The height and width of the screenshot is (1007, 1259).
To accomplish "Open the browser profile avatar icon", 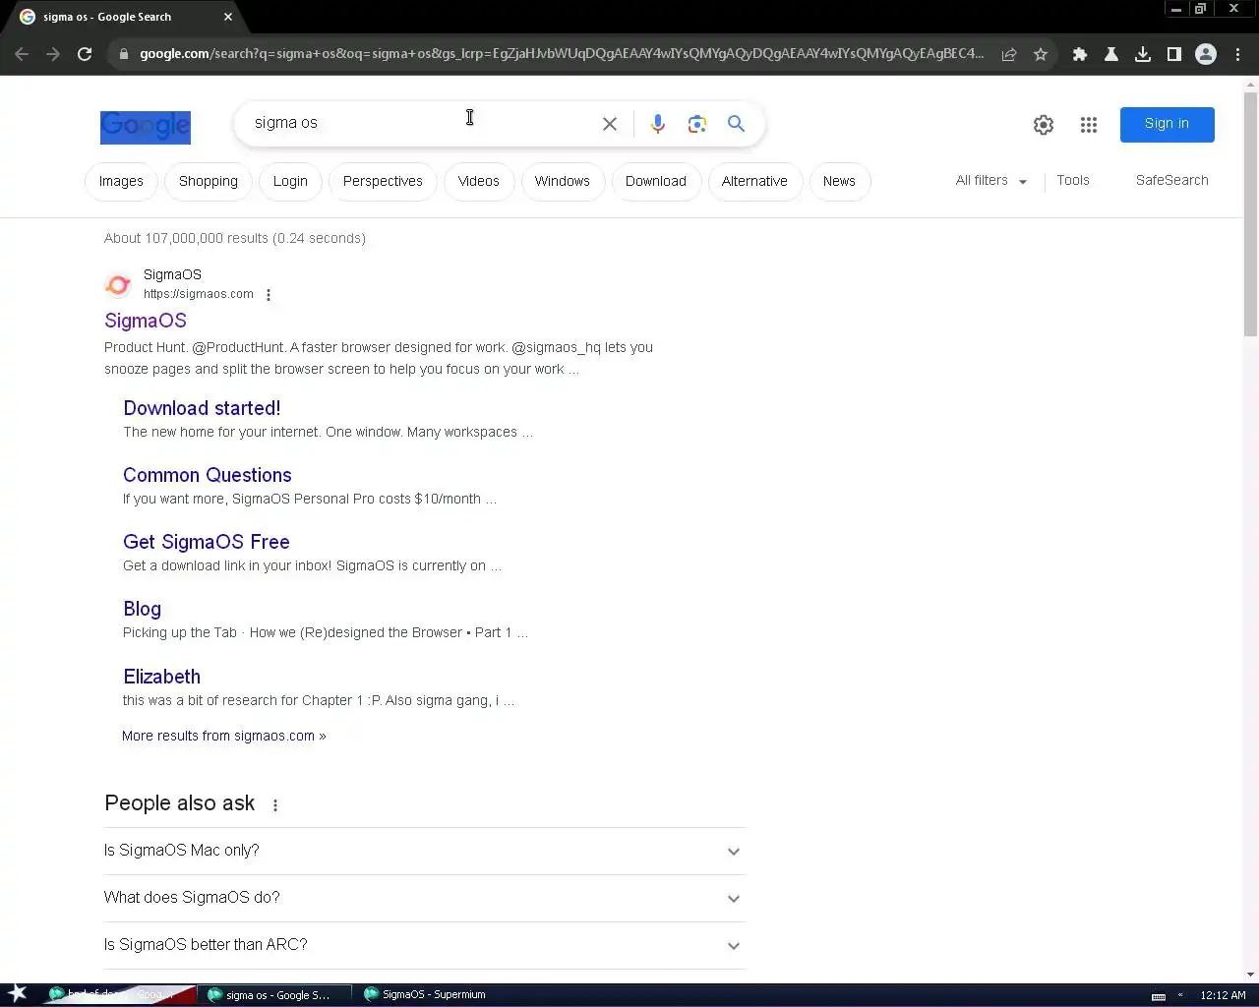I will (1206, 54).
